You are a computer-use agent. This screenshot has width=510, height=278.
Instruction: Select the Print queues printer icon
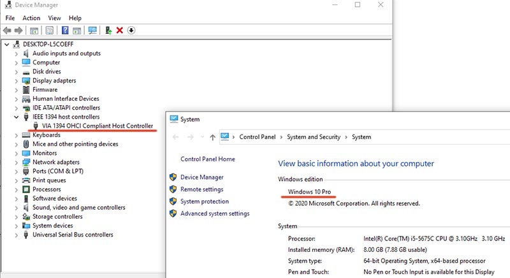(26, 180)
